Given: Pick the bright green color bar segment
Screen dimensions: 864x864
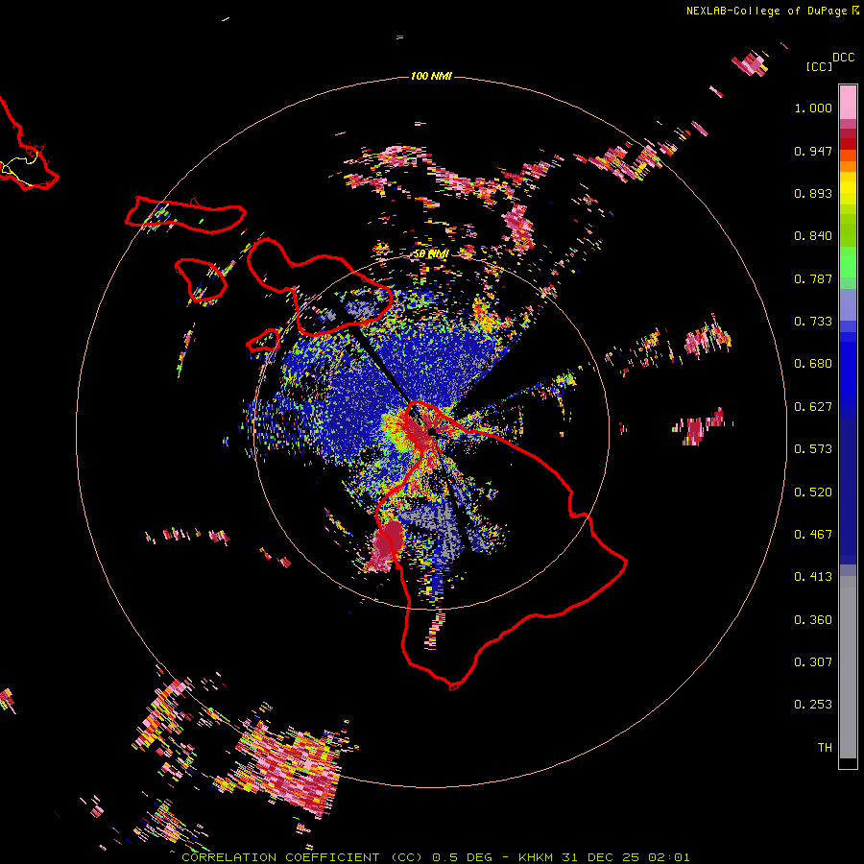Looking at the screenshot, I should pos(848,262).
